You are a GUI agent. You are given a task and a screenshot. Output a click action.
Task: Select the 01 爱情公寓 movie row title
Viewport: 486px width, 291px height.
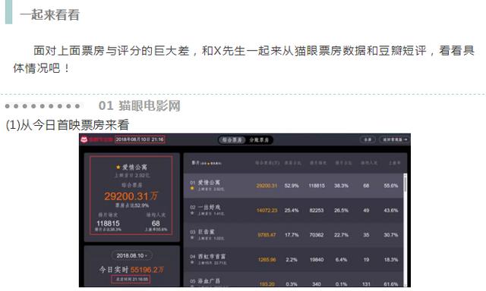click(x=209, y=182)
